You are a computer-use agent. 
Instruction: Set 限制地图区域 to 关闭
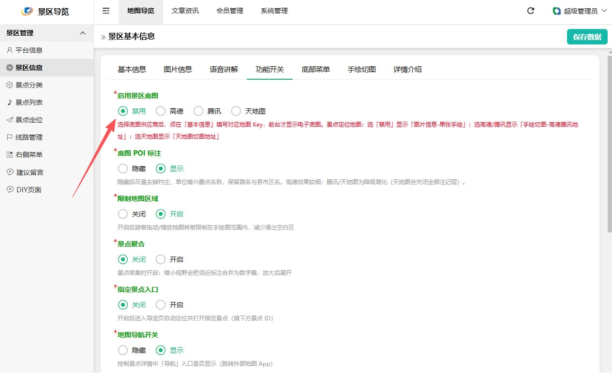(x=123, y=214)
